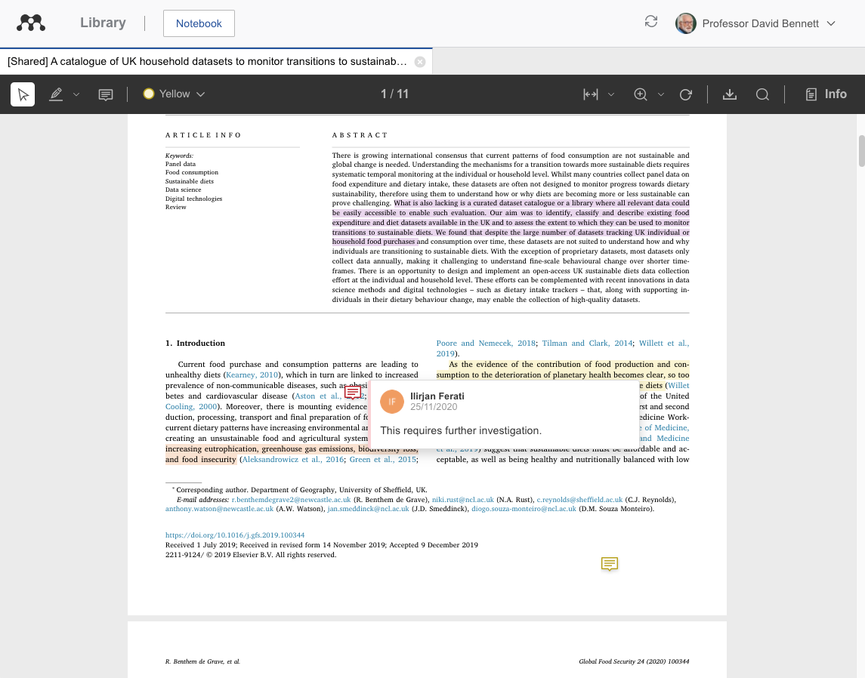Click the Mendeley logo
The width and height of the screenshot is (865, 678).
30,23
